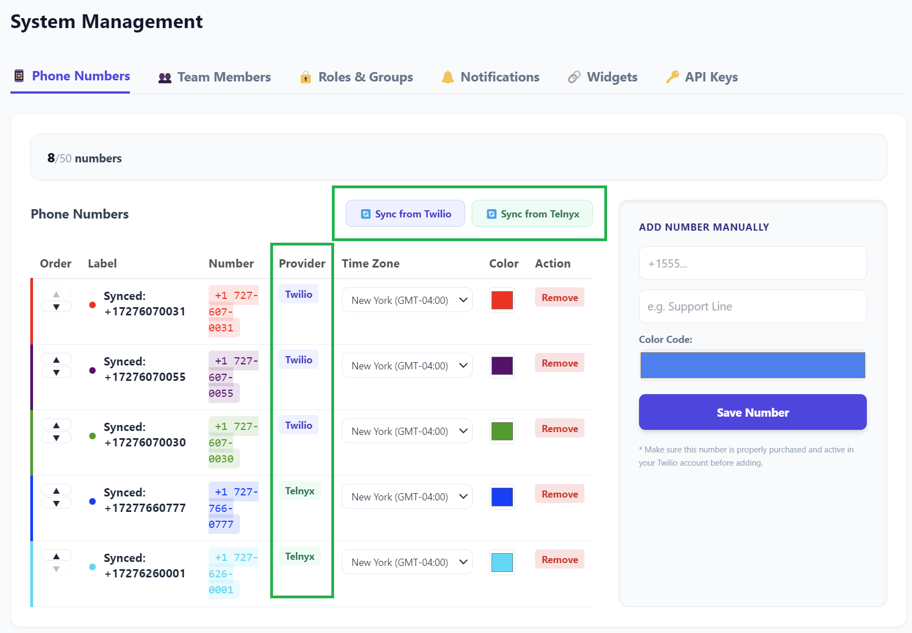Open red color swatch for +17276070031
The image size is (912, 633).
[x=502, y=300]
